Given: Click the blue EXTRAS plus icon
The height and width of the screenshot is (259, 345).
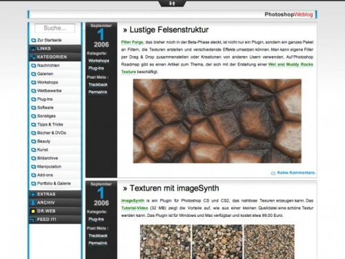Looking at the screenshot, I should (x=33, y=194).
